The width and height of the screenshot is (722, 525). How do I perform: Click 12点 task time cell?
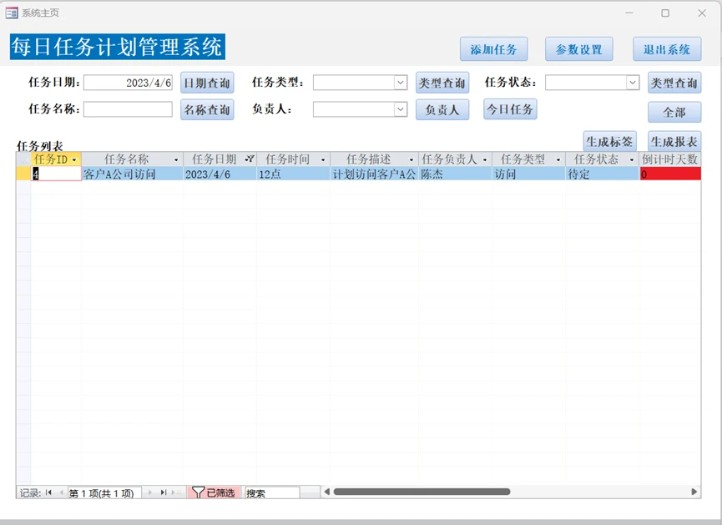(293, 174)
